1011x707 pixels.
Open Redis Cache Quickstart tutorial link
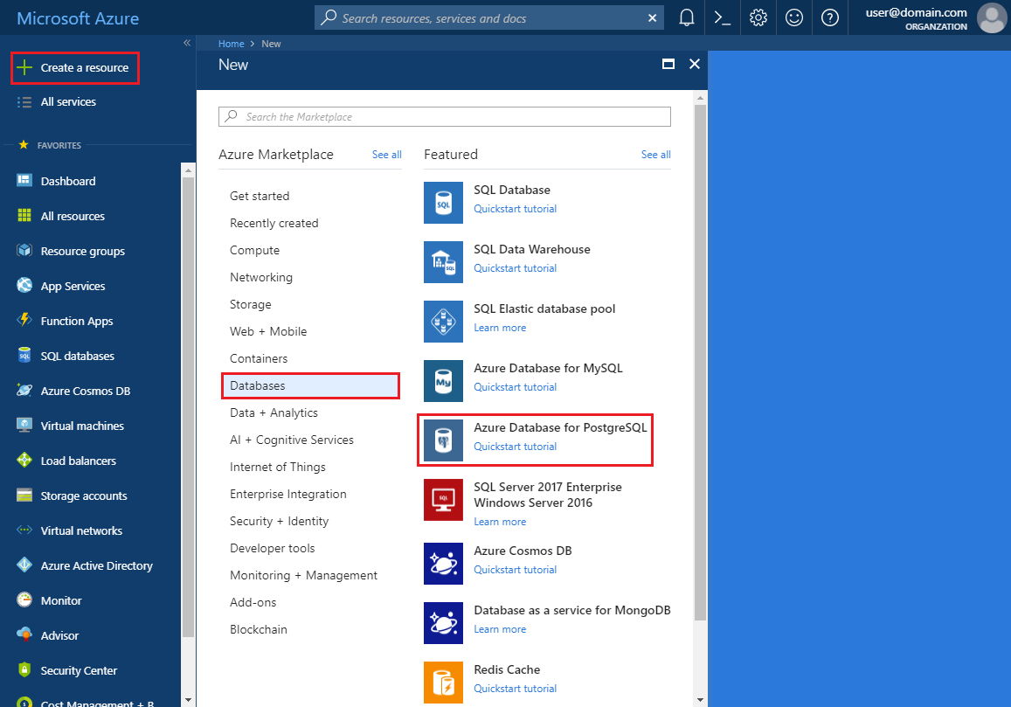tap(516, 689)
